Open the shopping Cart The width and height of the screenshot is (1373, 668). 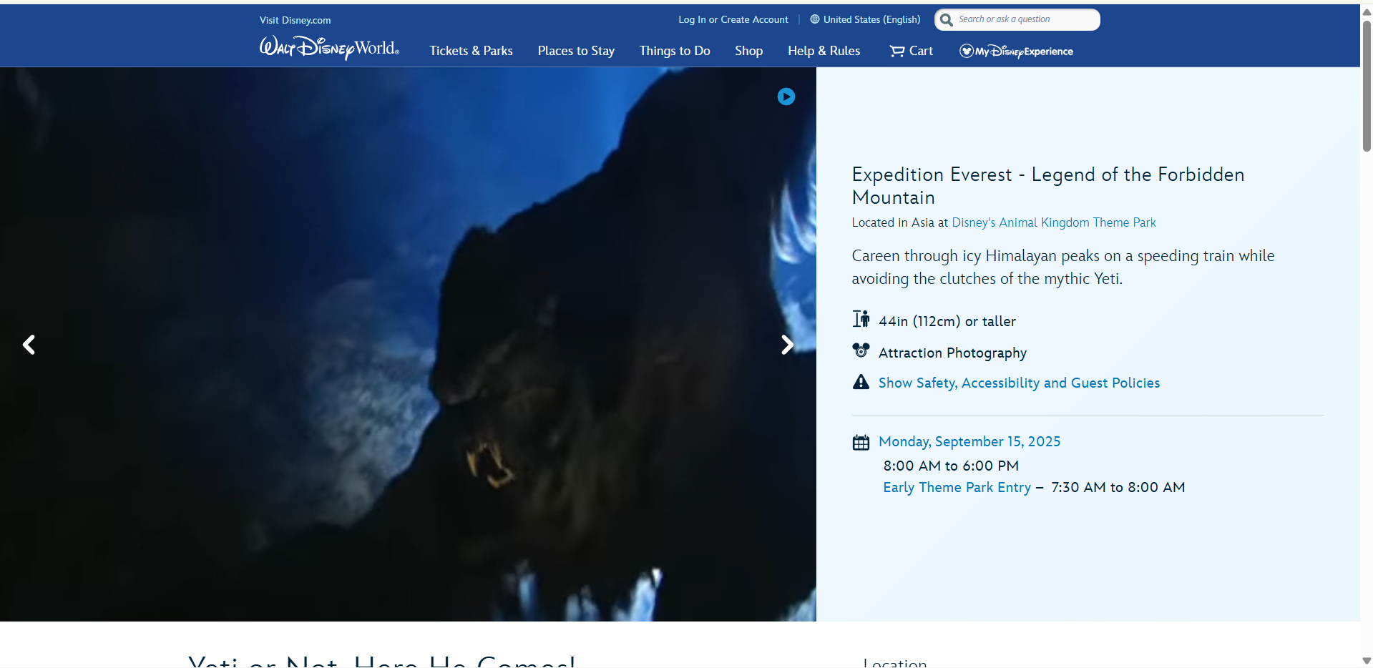[x=911, y=51]
